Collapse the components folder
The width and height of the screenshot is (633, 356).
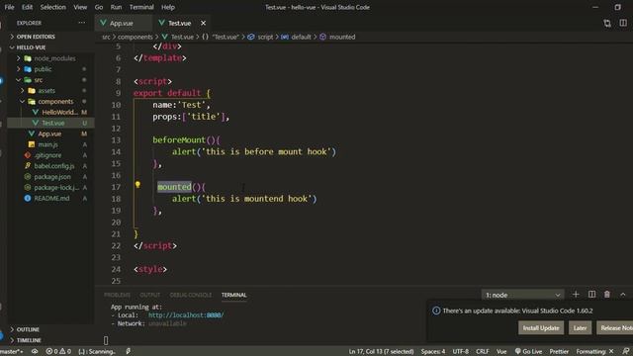pyautogui.click(x=50, y=101)
